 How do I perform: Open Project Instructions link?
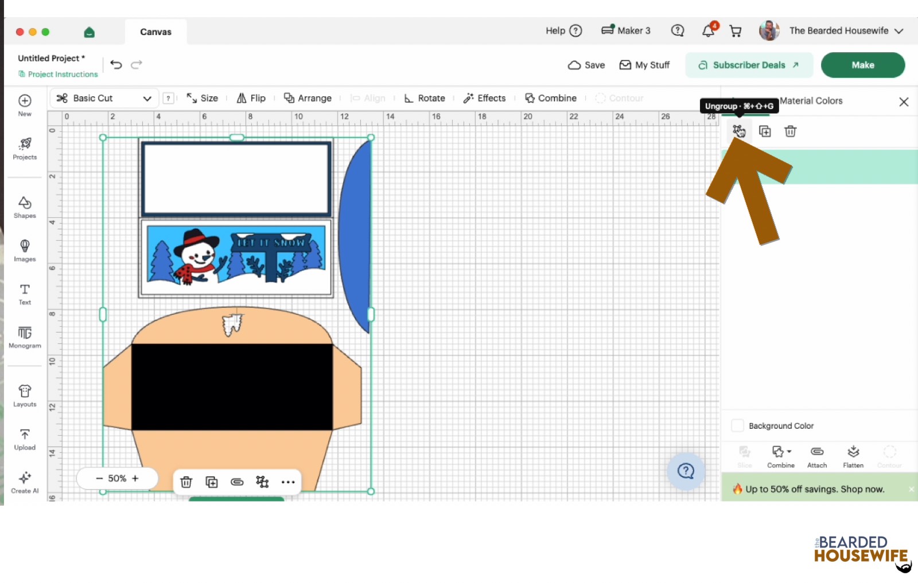click(x=58, y=74)
